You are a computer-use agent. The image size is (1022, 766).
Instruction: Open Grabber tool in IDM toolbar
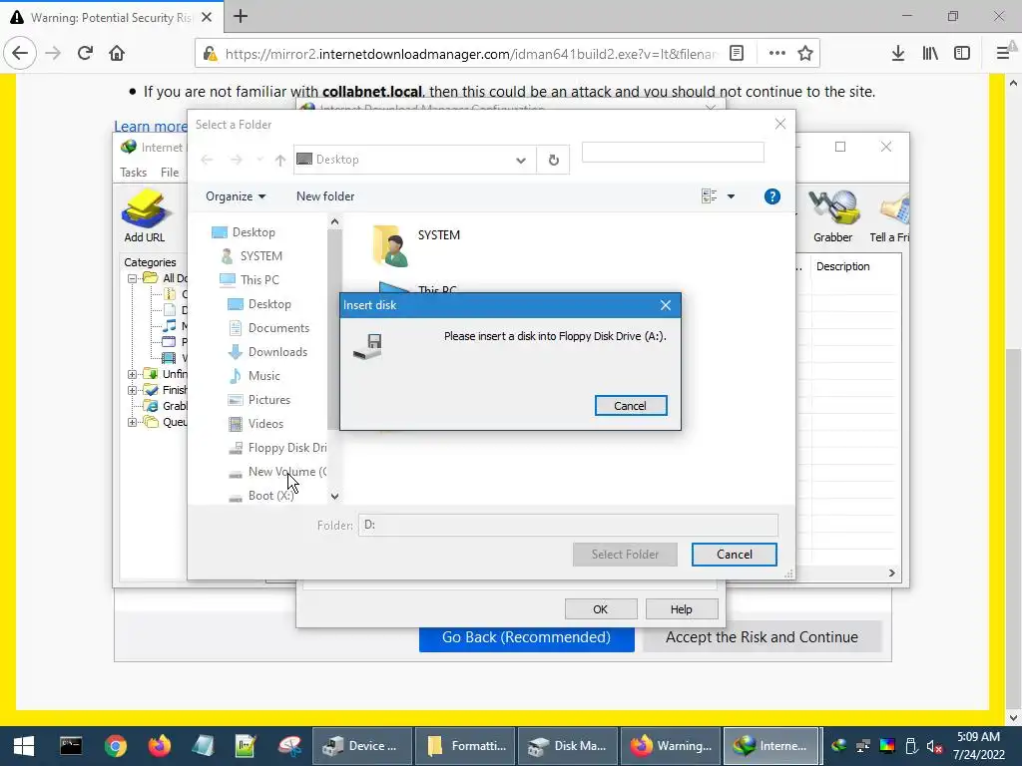point(832,216)
